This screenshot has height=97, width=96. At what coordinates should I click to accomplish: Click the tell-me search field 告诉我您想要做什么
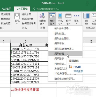[x=48, y=9]
